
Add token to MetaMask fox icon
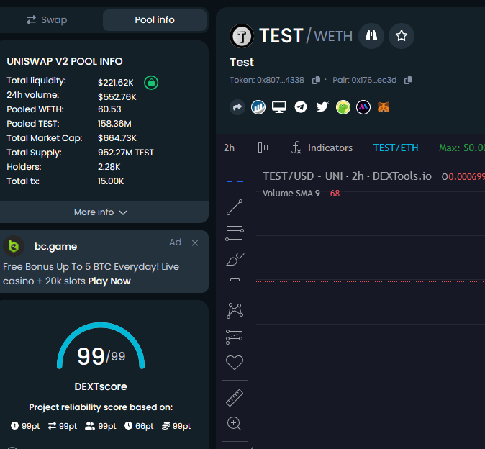click(x=384, y=107)
